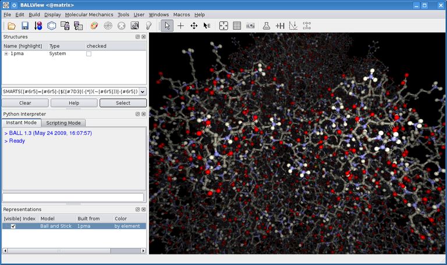The image size is (447, 265).
Task: Click the Clear button
Action: [x=25, y=103]
